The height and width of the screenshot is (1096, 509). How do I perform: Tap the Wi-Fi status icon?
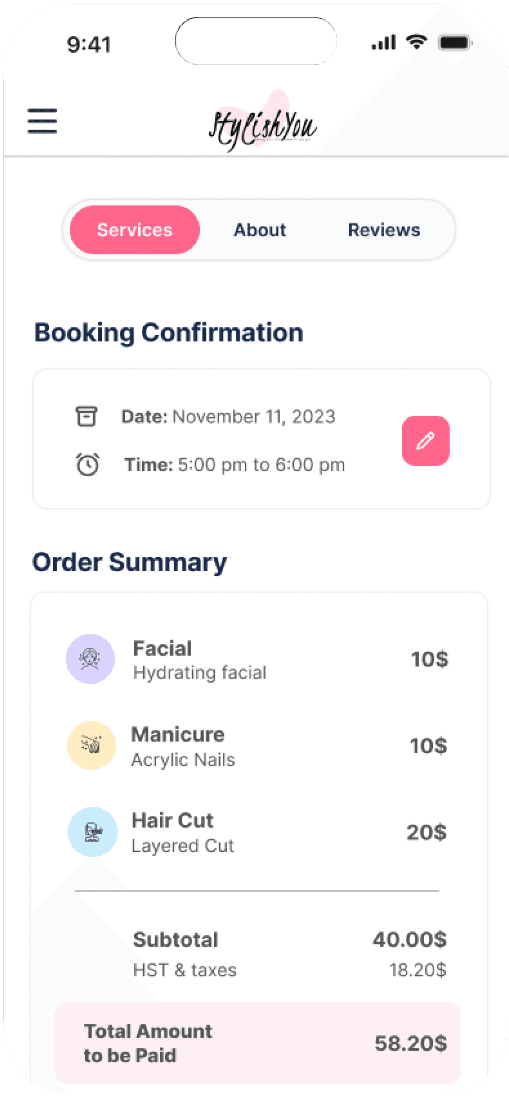coord(416,42)
